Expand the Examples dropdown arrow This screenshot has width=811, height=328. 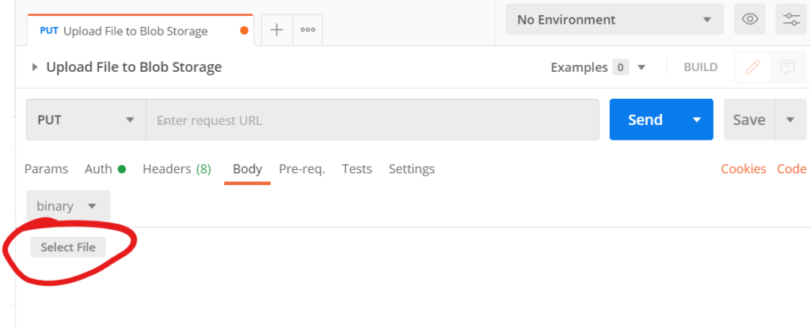(642, 67)
